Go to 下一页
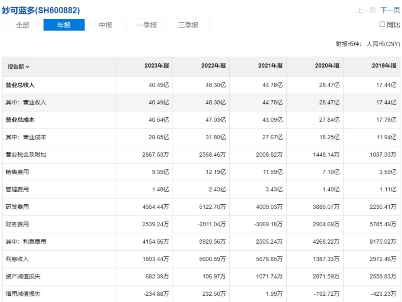 [390, 10]
